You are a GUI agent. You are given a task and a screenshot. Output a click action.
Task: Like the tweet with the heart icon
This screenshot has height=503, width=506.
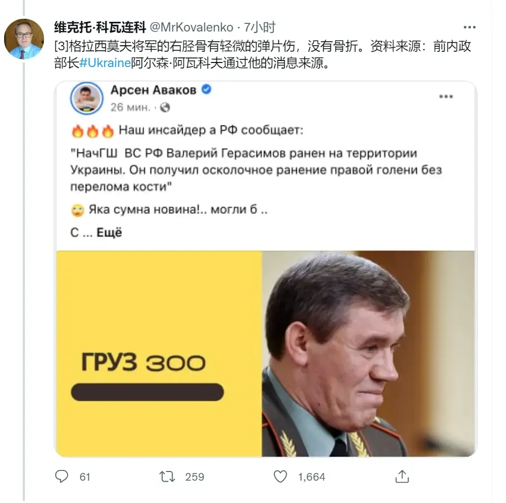point(280,476)
